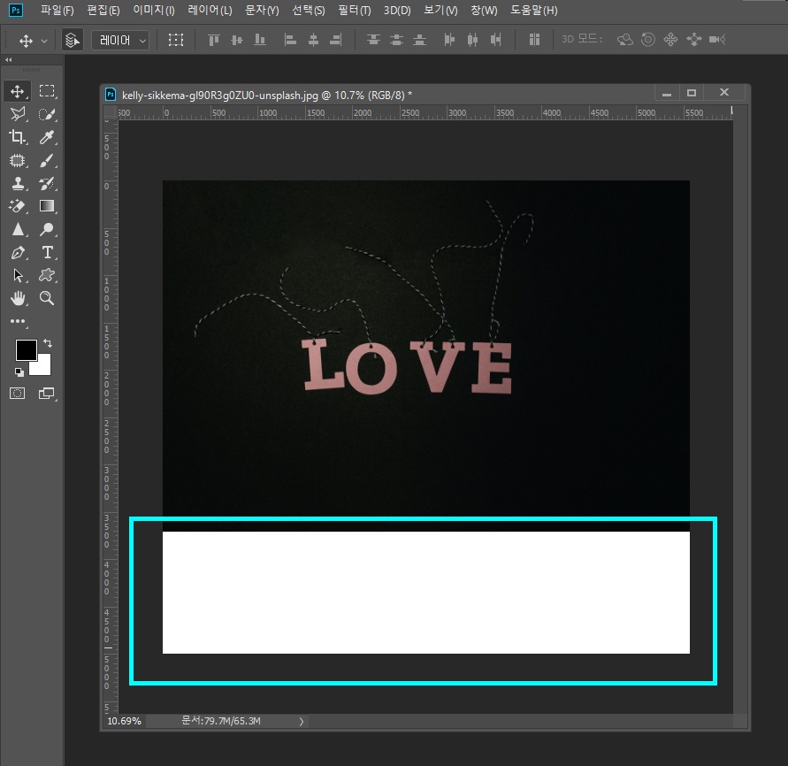Align vertical centers of layers
The image size is (788, 766).
237,40
